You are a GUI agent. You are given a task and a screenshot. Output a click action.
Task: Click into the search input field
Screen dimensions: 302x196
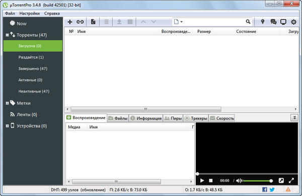[214, 22]
